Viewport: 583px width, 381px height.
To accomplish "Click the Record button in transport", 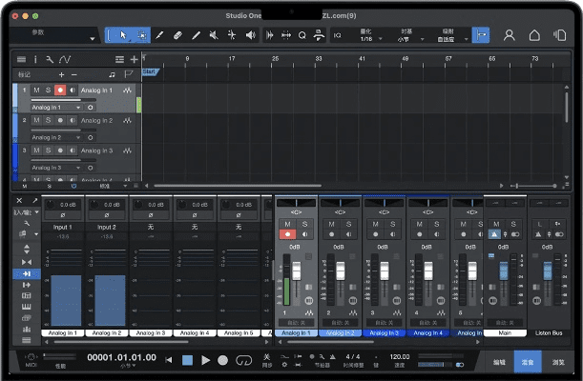I will [222, 360].
